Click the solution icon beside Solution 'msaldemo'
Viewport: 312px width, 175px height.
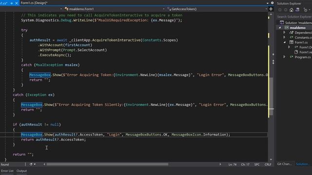pyautogui.click(x=282, y=23)
